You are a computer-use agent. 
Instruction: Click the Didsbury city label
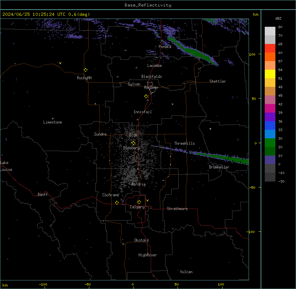tap(132, 148)
